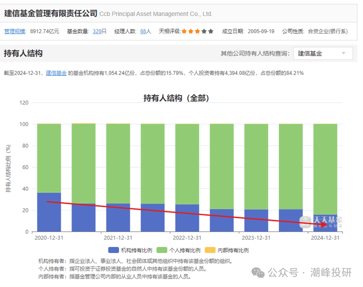Click the third star of 天相评级
The width and height of the screenshot is (363, 287).
(197, 31)
